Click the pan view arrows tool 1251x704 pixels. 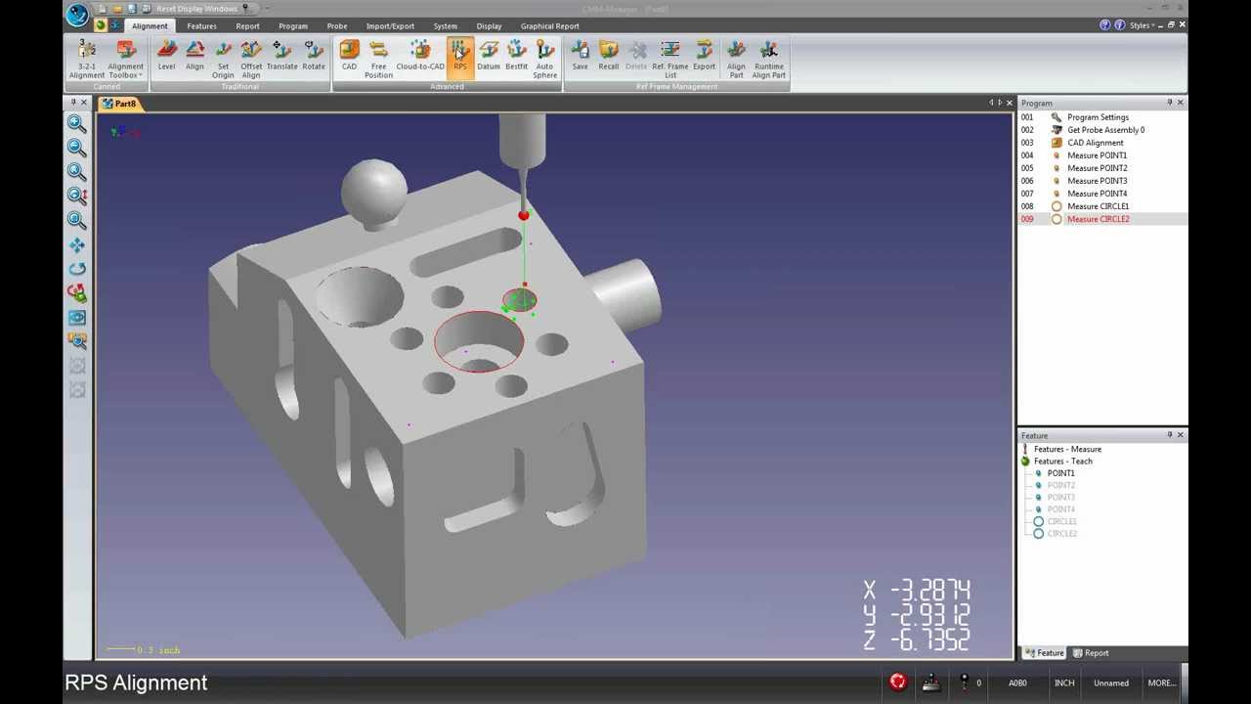coord(77,244)
